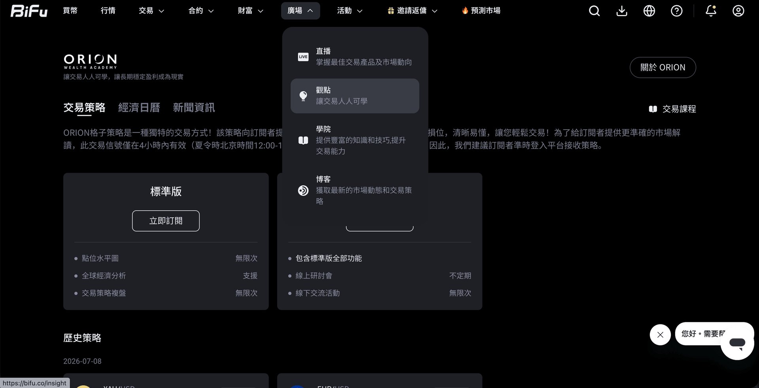Open 預測市場 in the navigation bar
This screenshot has height=388, width=759.
coord(481,11)
